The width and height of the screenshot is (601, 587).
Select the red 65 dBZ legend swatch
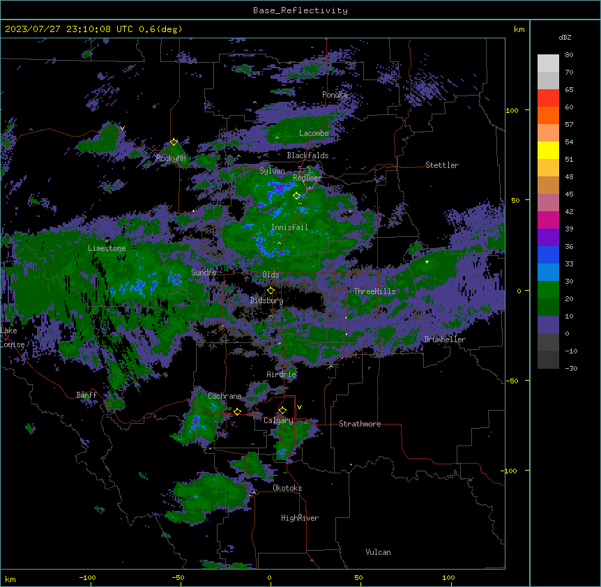point(548,98)
